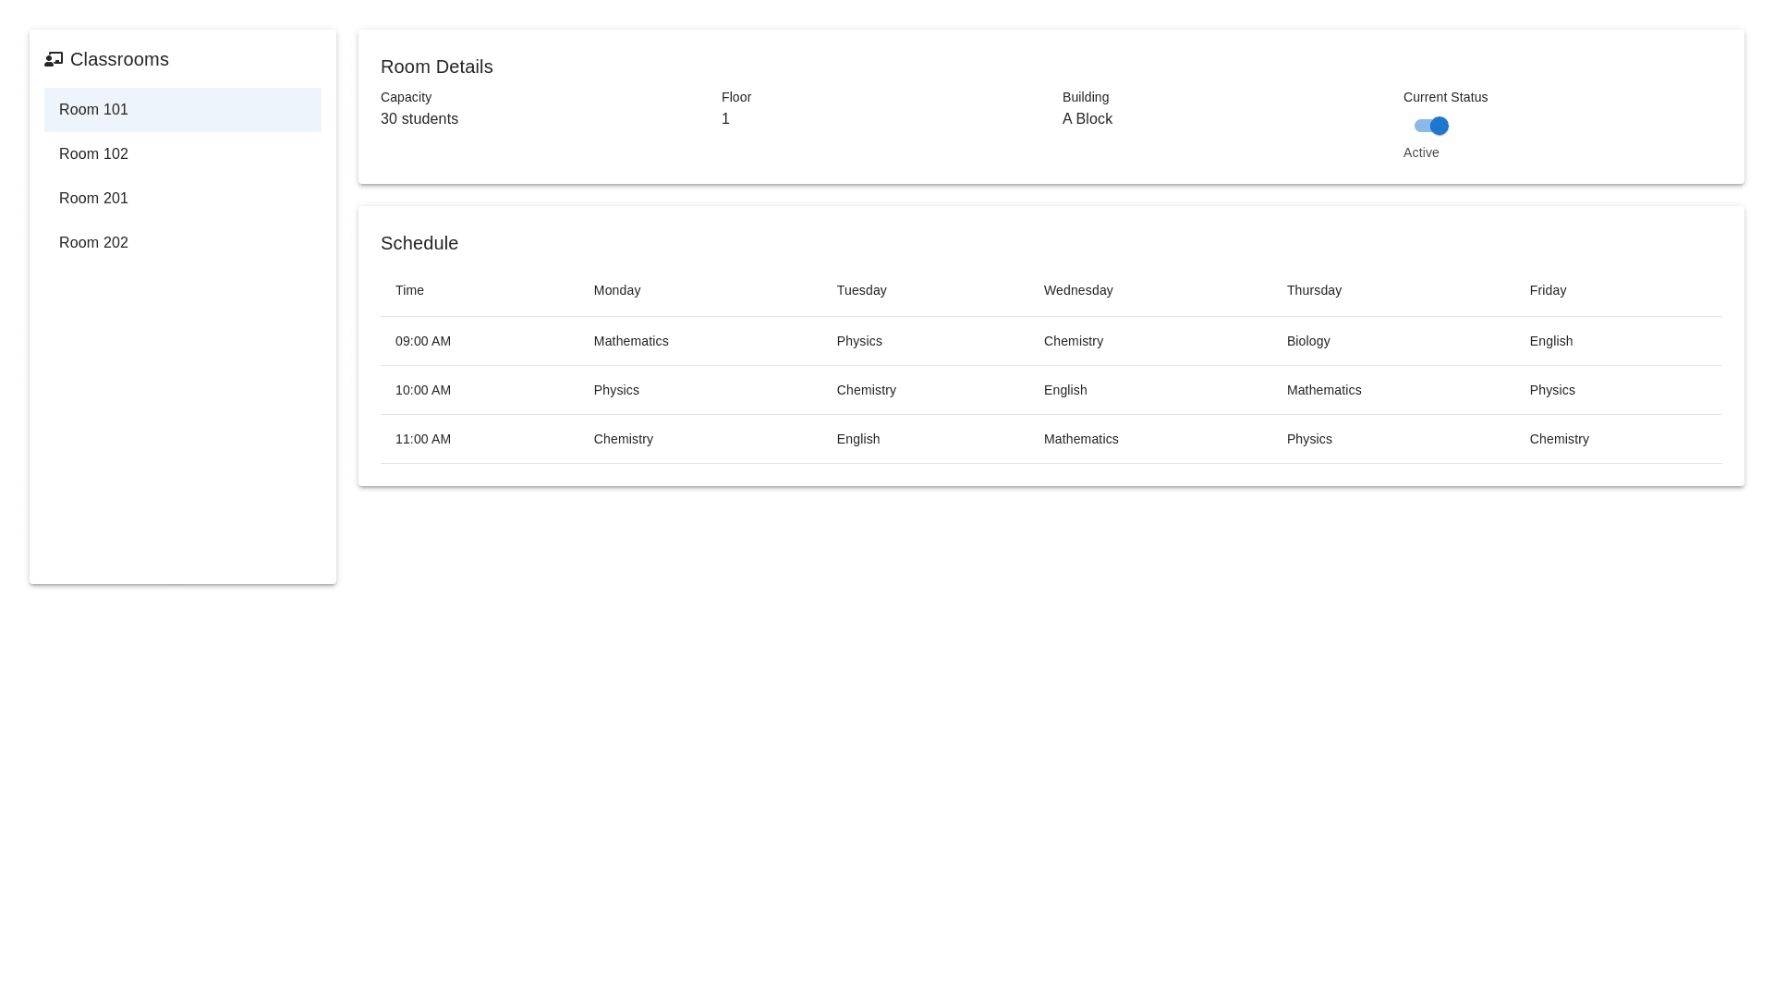Click Wednesday 10:00 AM English cell
This screenshot has width=1774, height=998.
[1064, 390]
